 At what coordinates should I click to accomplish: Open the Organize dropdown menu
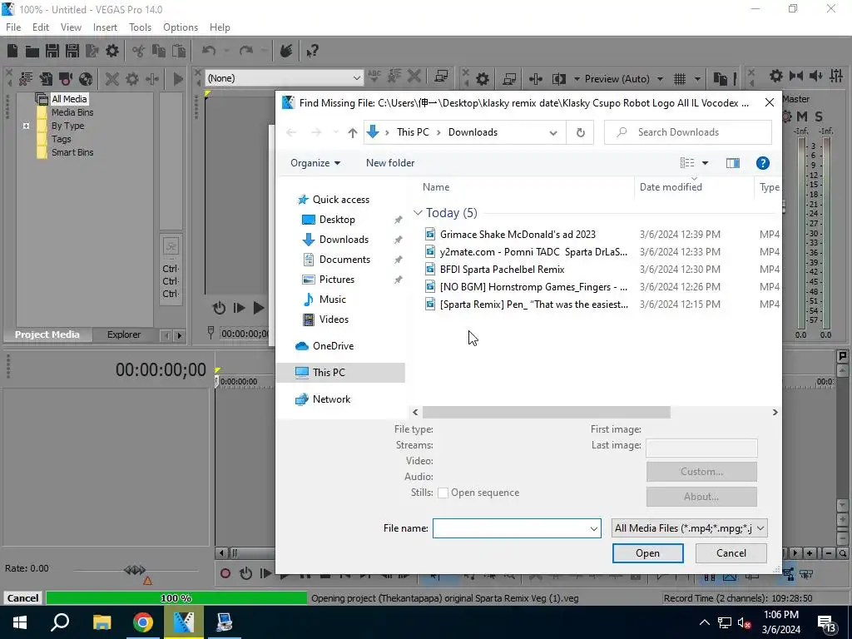[x=315, y=163]
